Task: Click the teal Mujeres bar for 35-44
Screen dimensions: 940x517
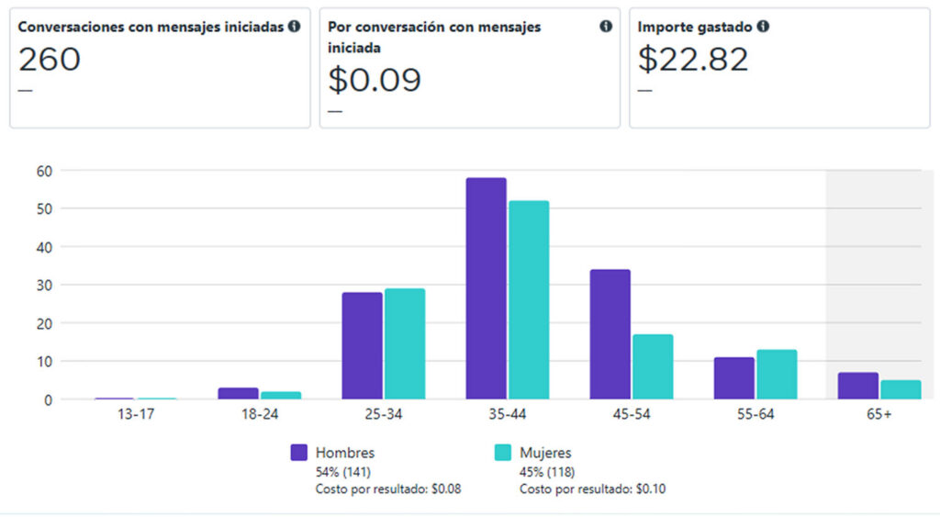Action: 529,300
